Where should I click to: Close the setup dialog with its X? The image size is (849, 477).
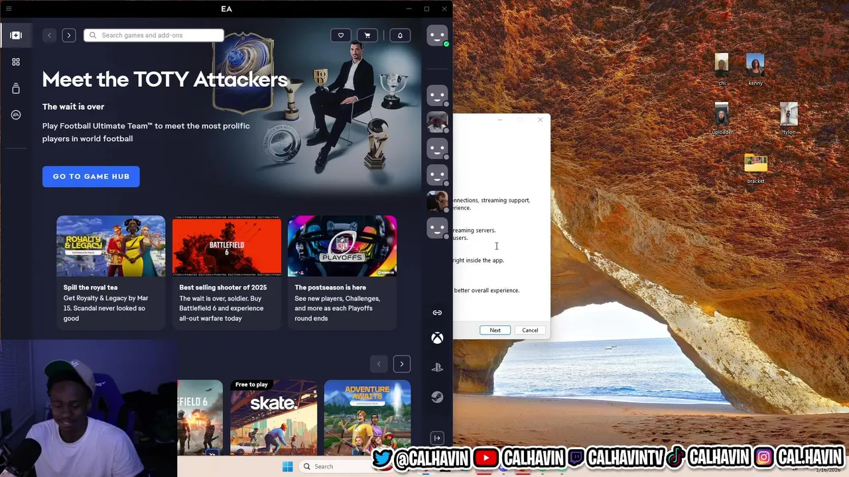point(540,120)
